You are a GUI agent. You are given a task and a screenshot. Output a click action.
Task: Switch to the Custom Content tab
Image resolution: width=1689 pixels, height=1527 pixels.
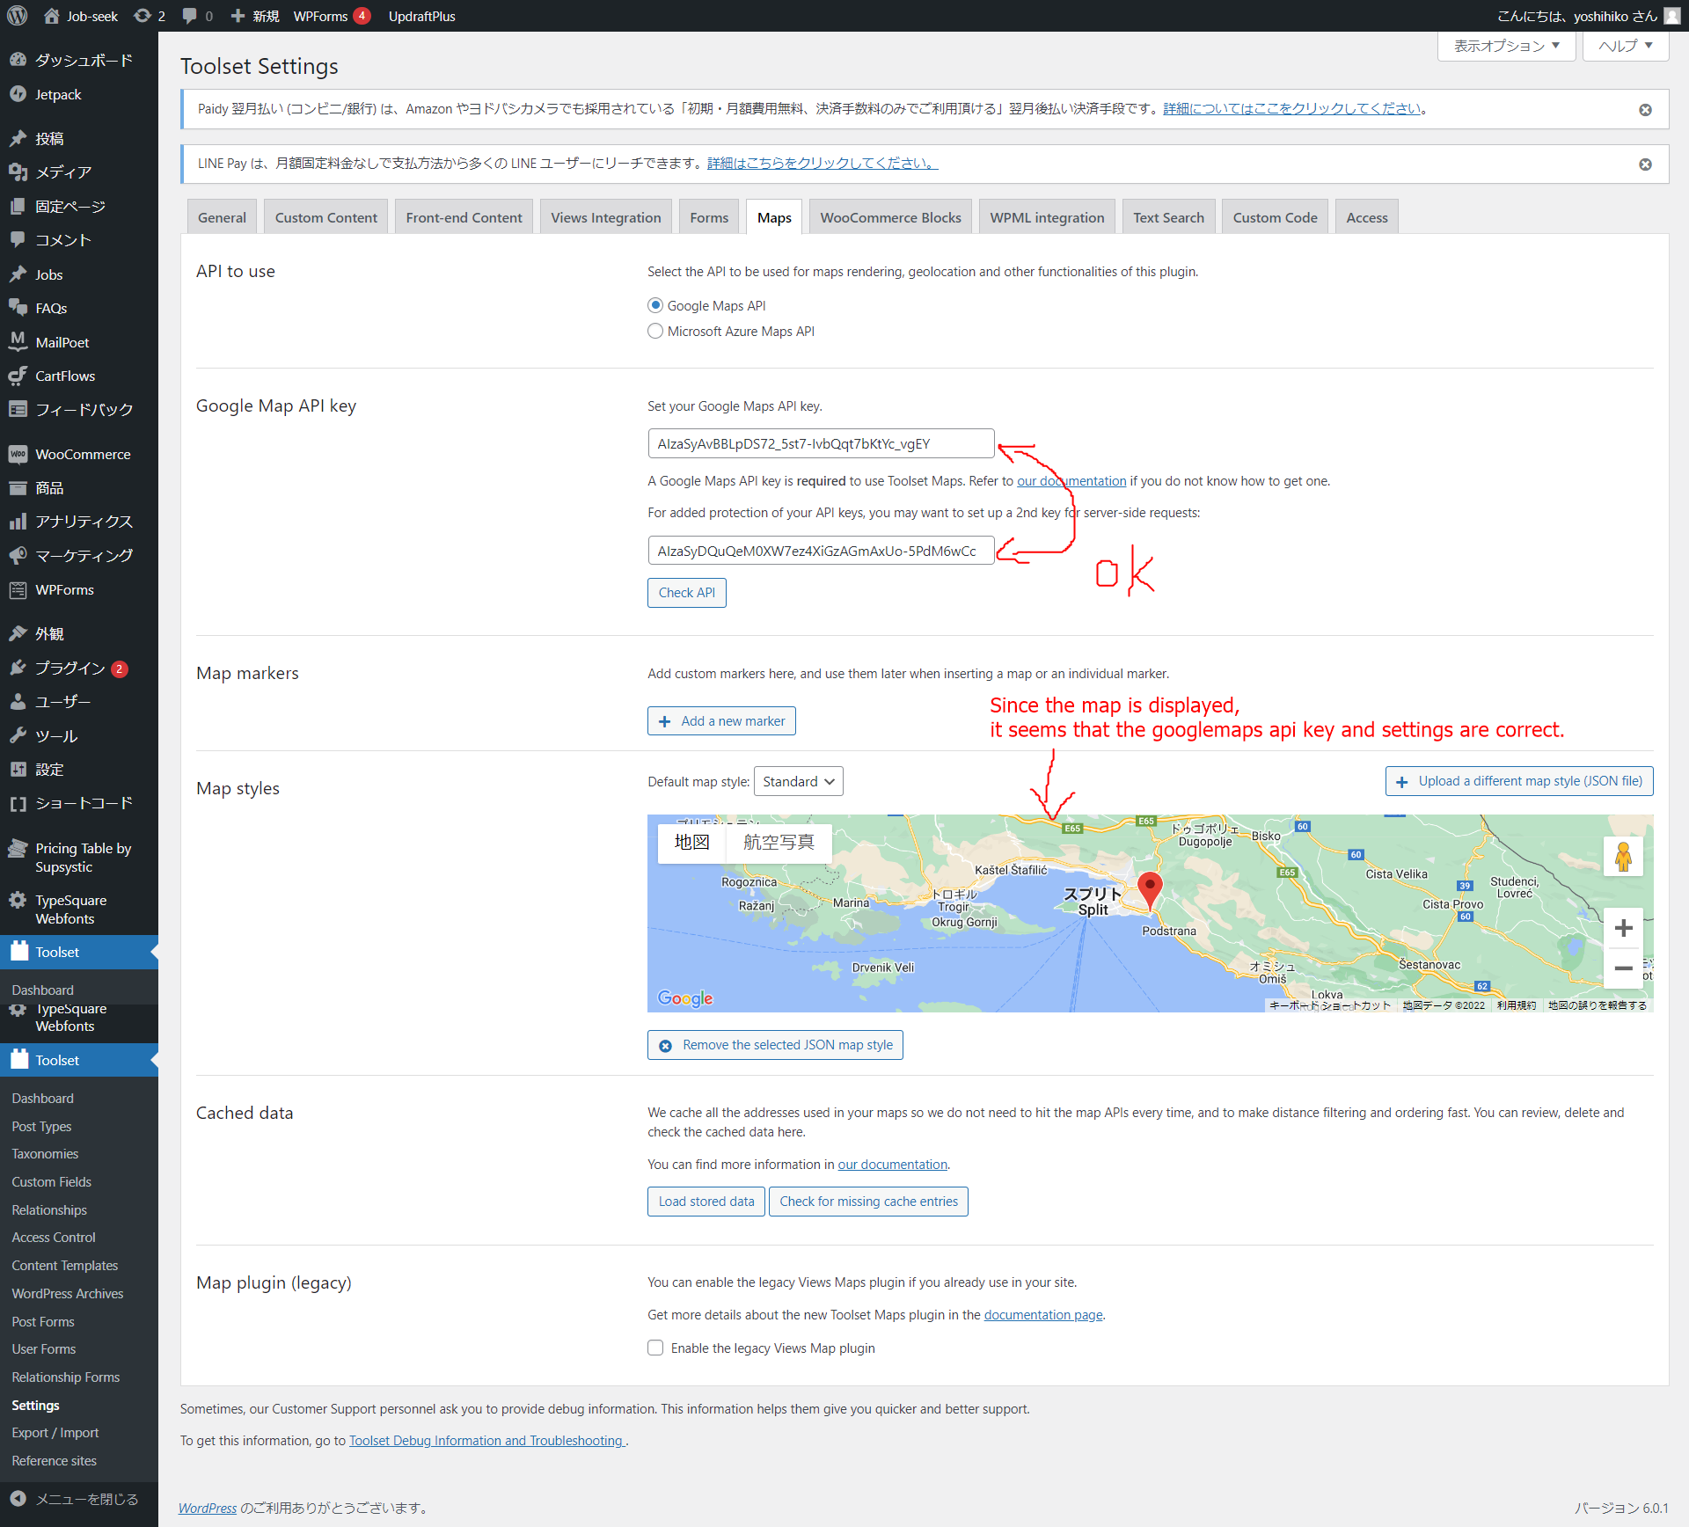(x=325, y=217)
